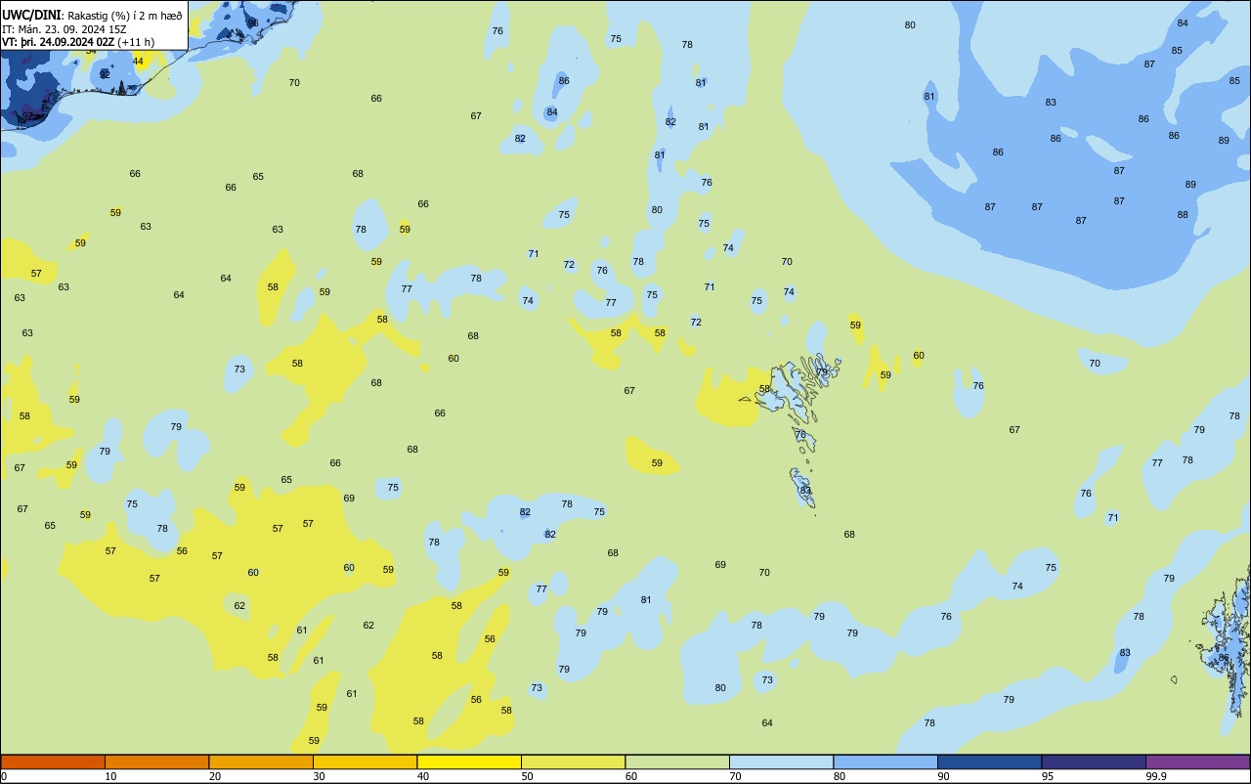Click the 'UWC/DINI: Rakastig (%)' title line
The image size is (1251, 784).
point(92,15)
